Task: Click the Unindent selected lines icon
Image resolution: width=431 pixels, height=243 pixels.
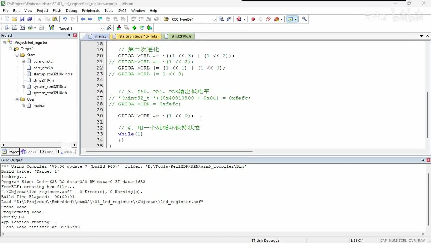Action: click(141, 19)
